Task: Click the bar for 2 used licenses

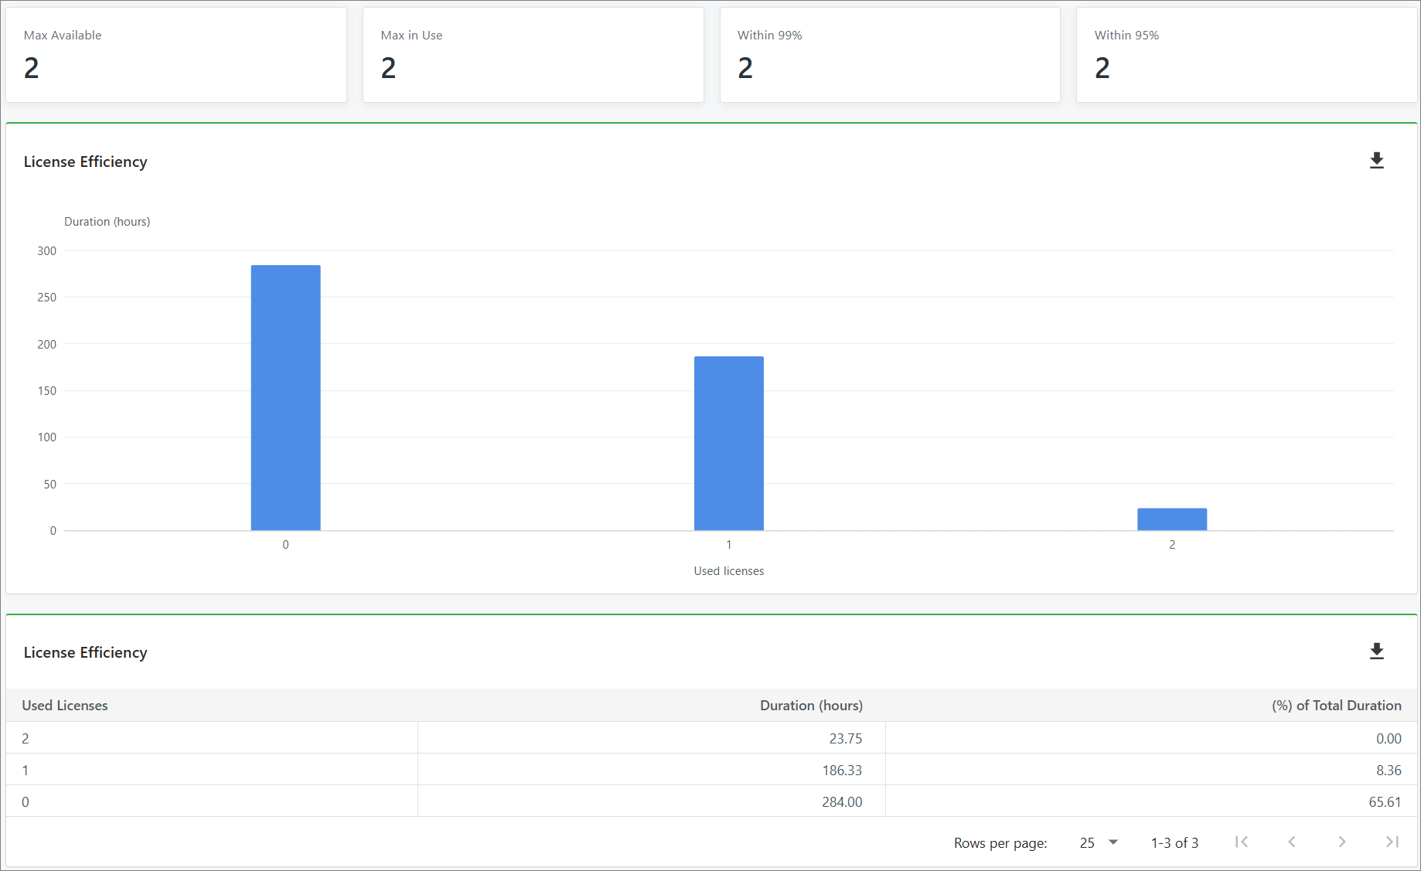Action: point(1172,519)
